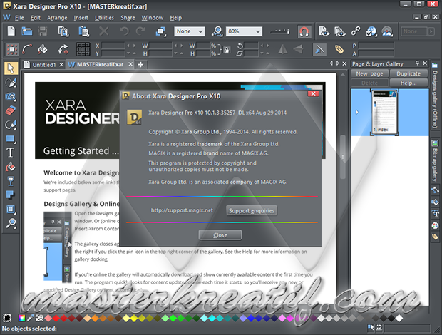Screen dimensions: 442x335
Task: Select the Rectangle tool
Action: (11, 138)
